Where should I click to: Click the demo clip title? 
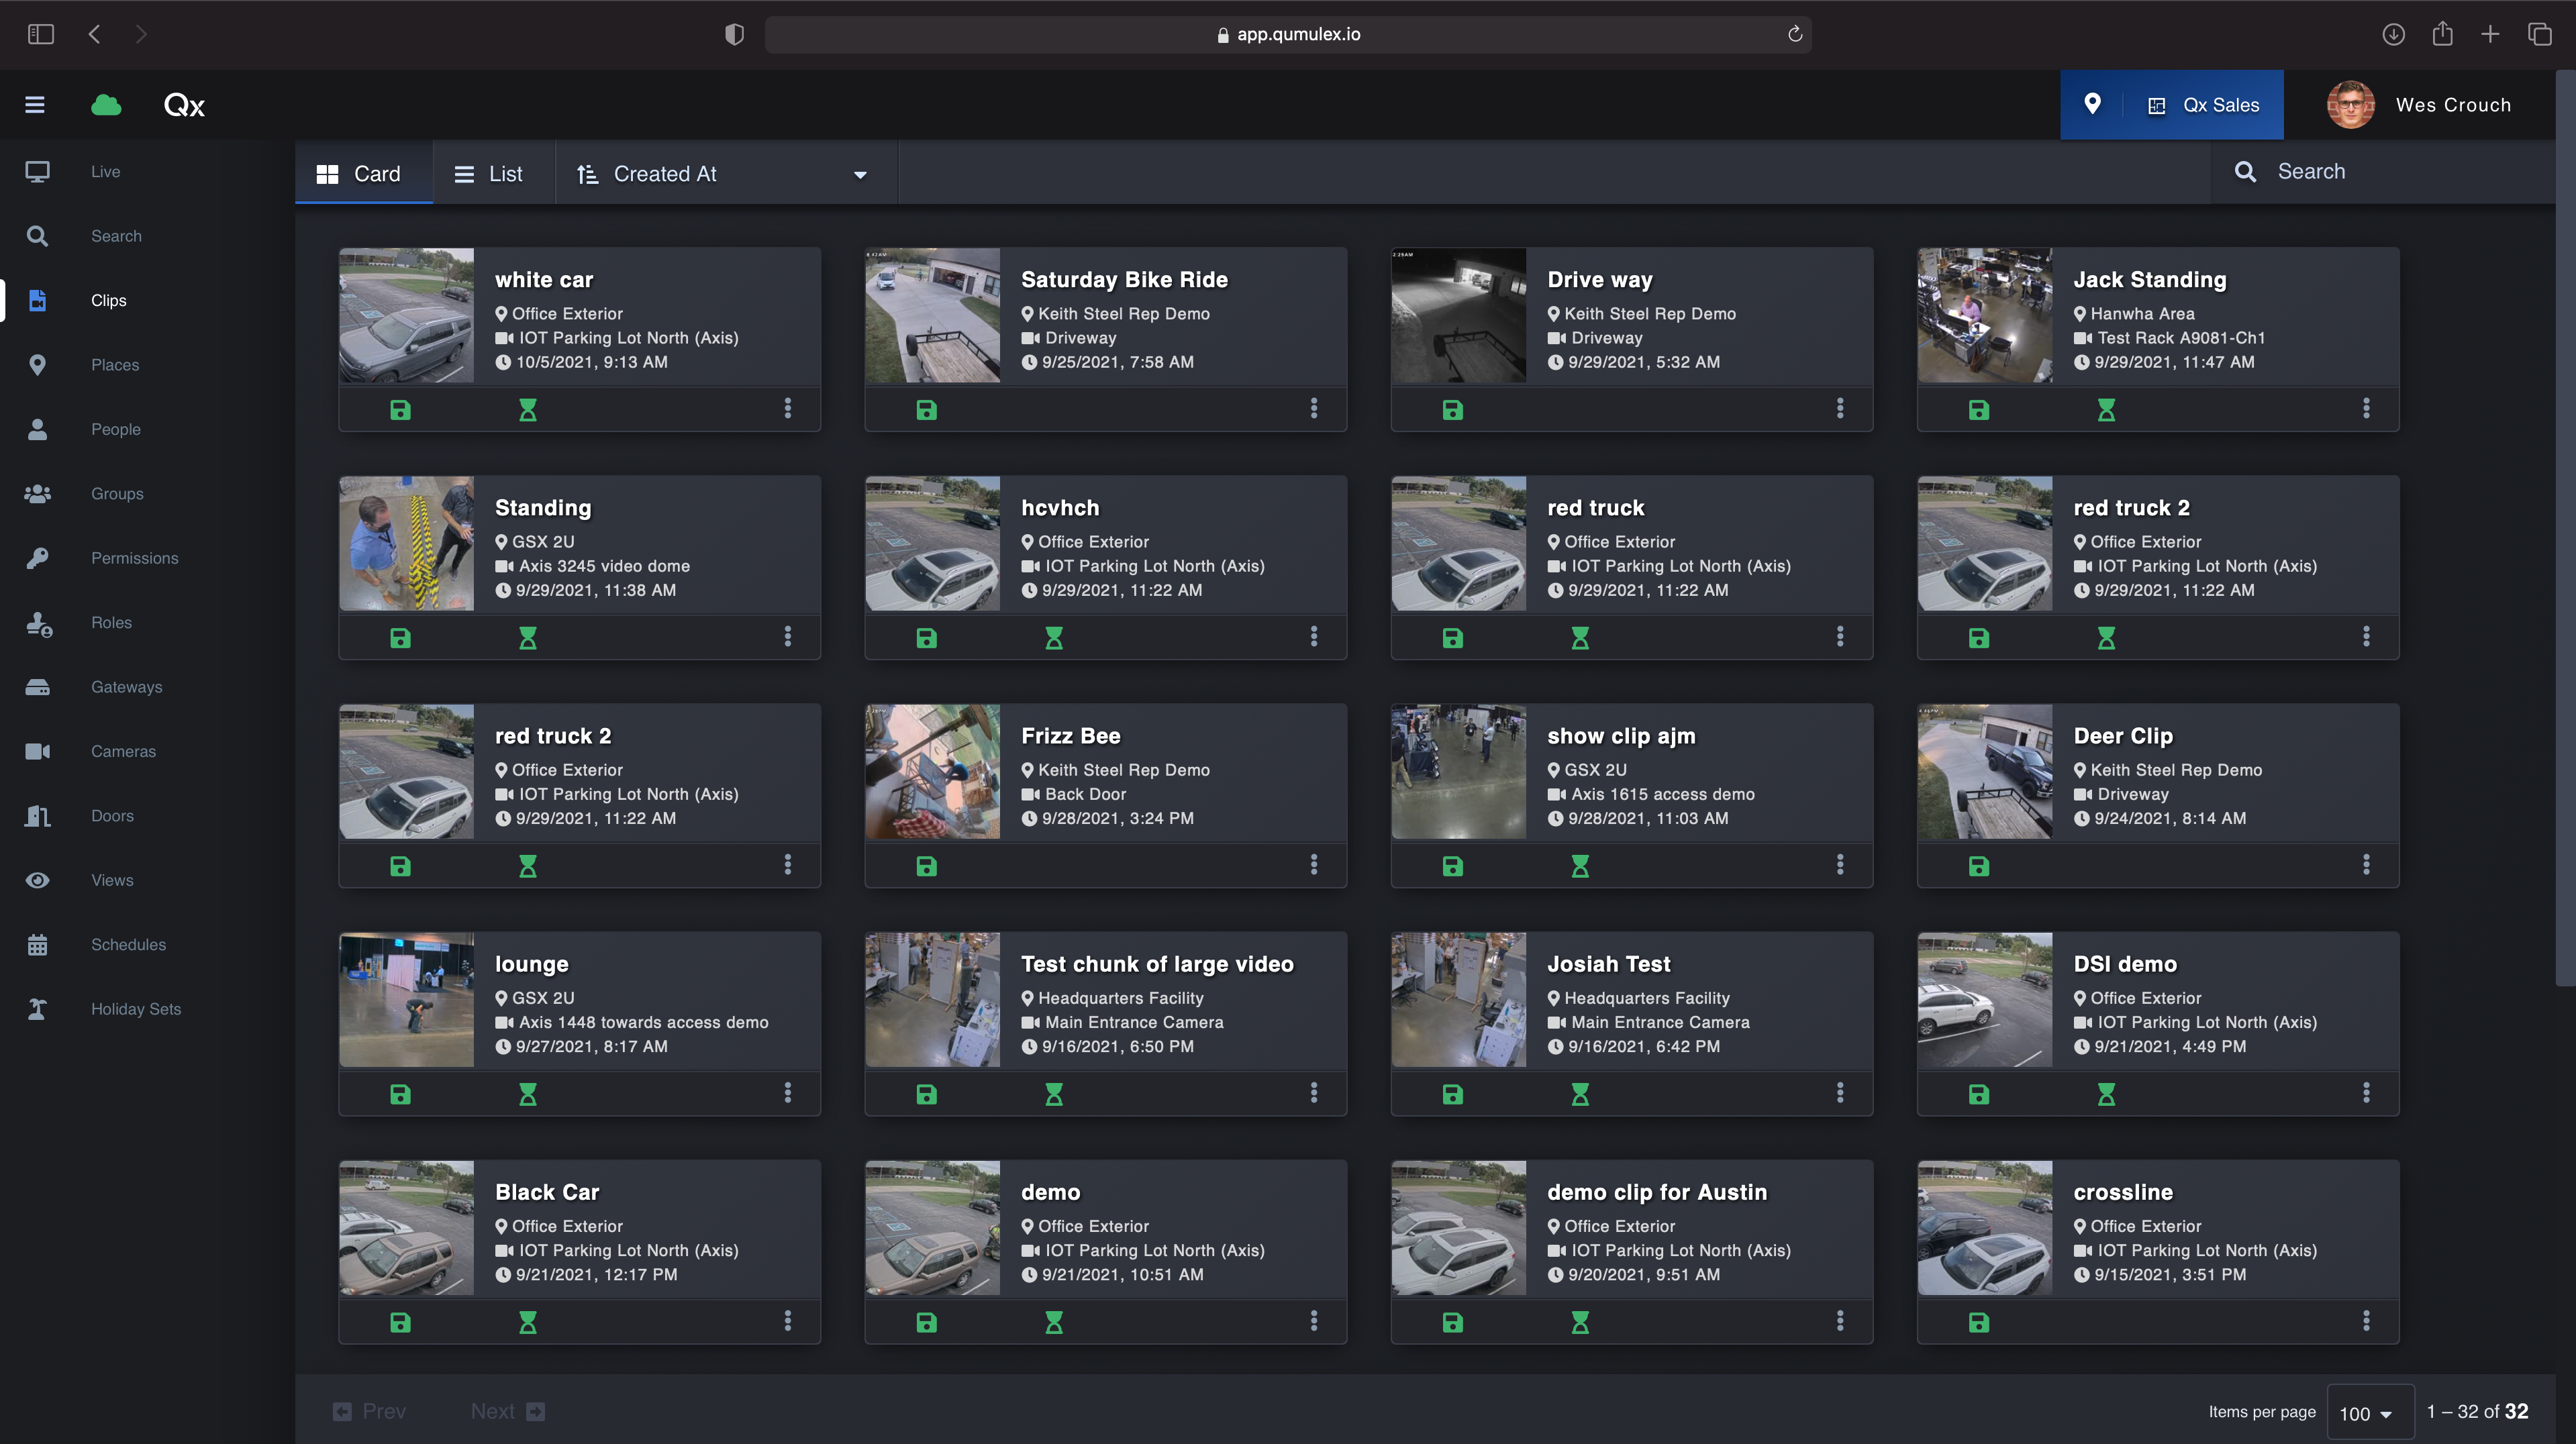(1050, 1192)
